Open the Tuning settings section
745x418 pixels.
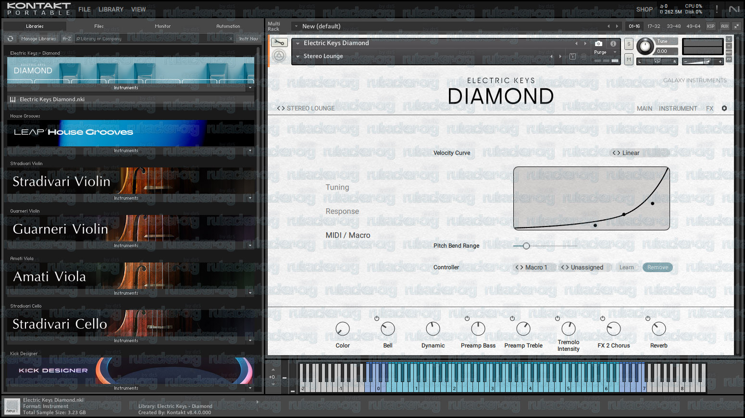click(x=337, y=187)
